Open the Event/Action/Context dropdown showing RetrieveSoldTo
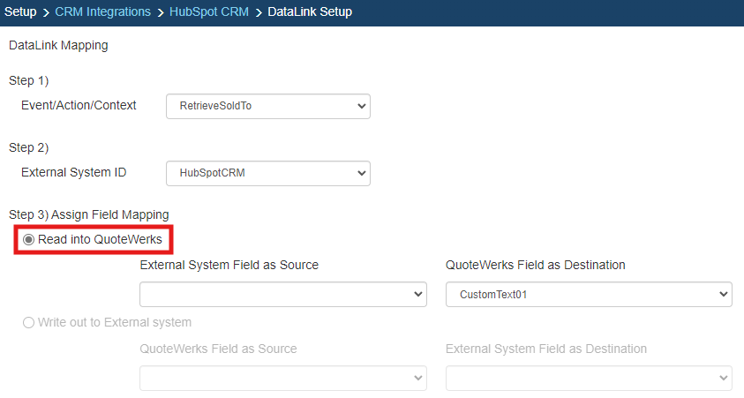 coord(267,106)
